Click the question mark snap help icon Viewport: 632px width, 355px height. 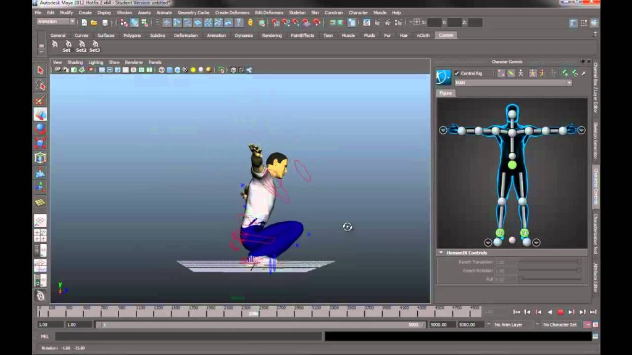pyautogui.click(x=239, y=23)
